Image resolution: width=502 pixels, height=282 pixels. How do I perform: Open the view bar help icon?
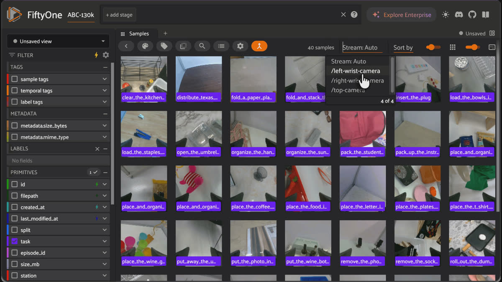pos(354,15)
